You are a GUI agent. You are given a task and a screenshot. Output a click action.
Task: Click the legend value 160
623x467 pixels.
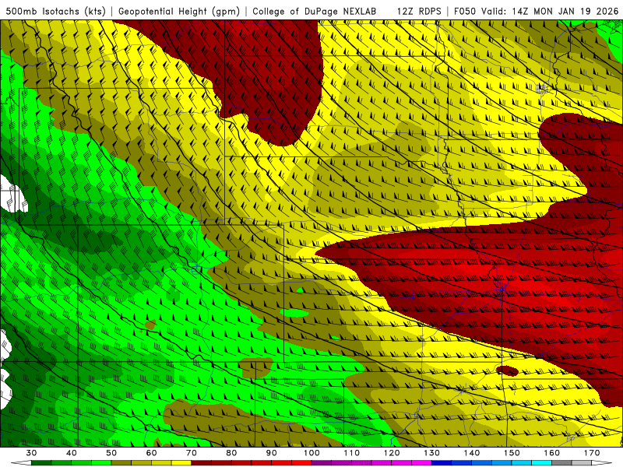tap(551, 452)
